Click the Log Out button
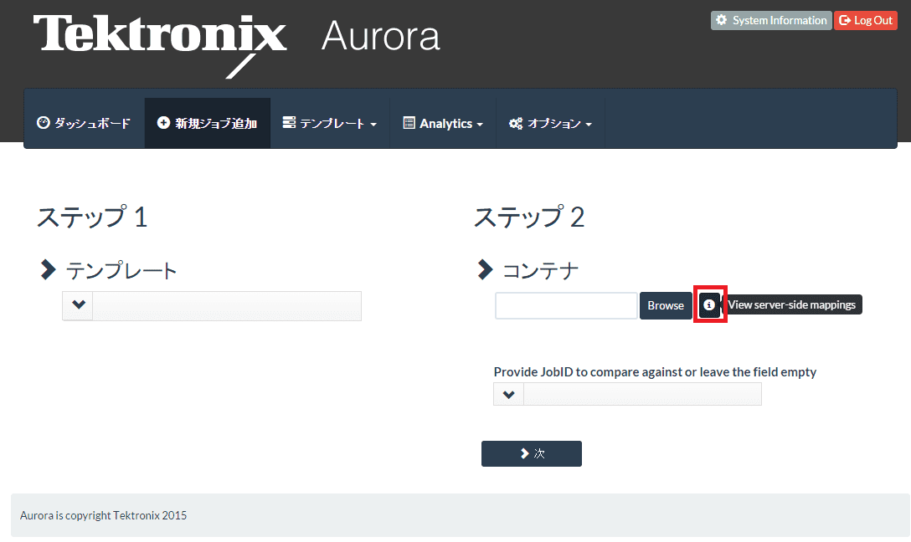This screenshot has height=542, width=911. pyautogui.click(x=866, y=20)
